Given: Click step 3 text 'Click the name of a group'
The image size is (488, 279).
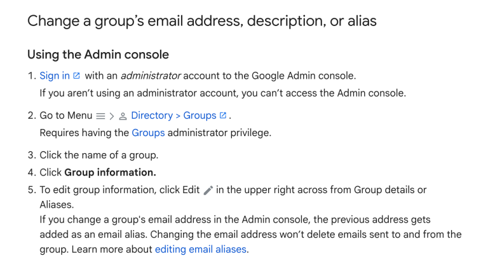Looking at the screenshot, I should (98, 155).
